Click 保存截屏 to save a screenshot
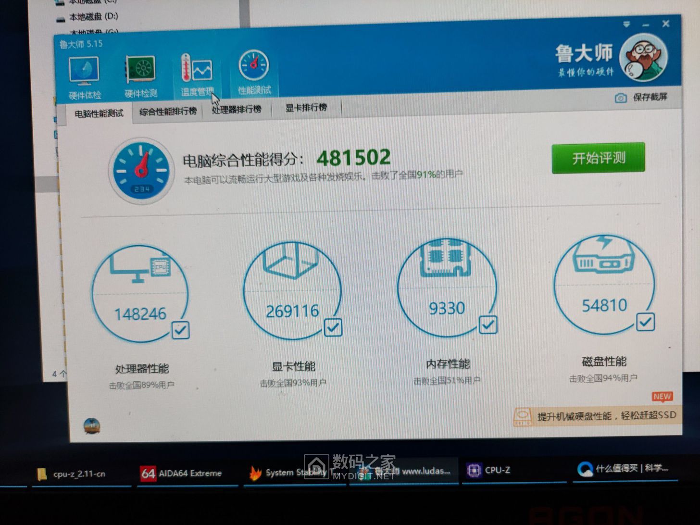Screen dimensions: 700x525 point(641,97)
